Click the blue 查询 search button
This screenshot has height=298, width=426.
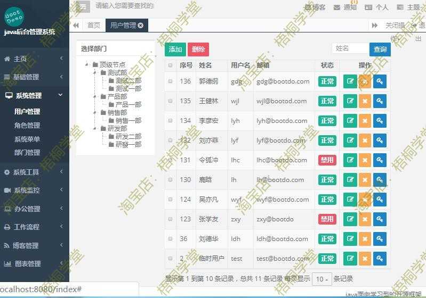(380, 49)
